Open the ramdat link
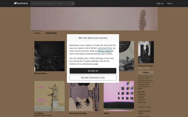 [141, 97]
